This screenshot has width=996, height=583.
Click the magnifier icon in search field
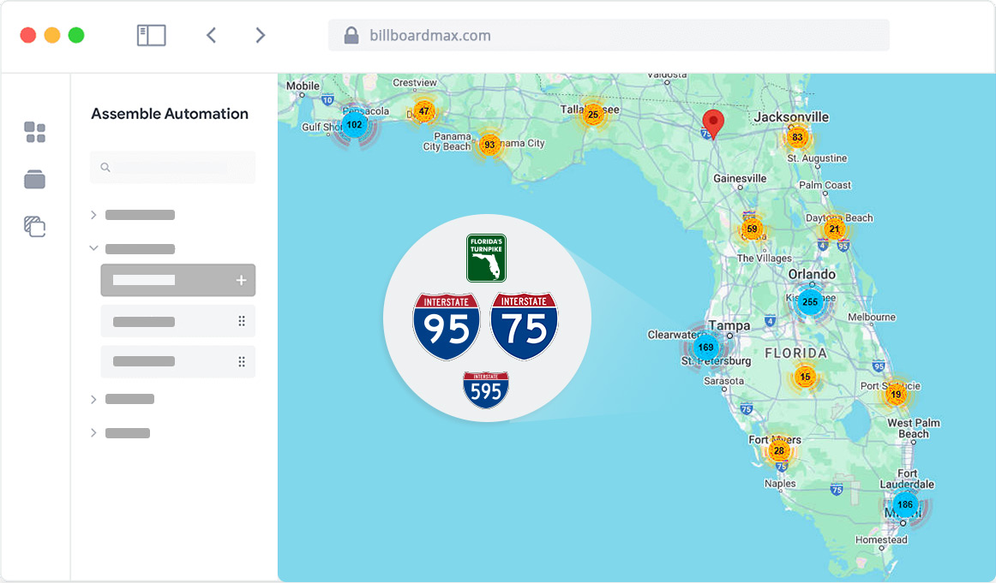pos(105,168)
